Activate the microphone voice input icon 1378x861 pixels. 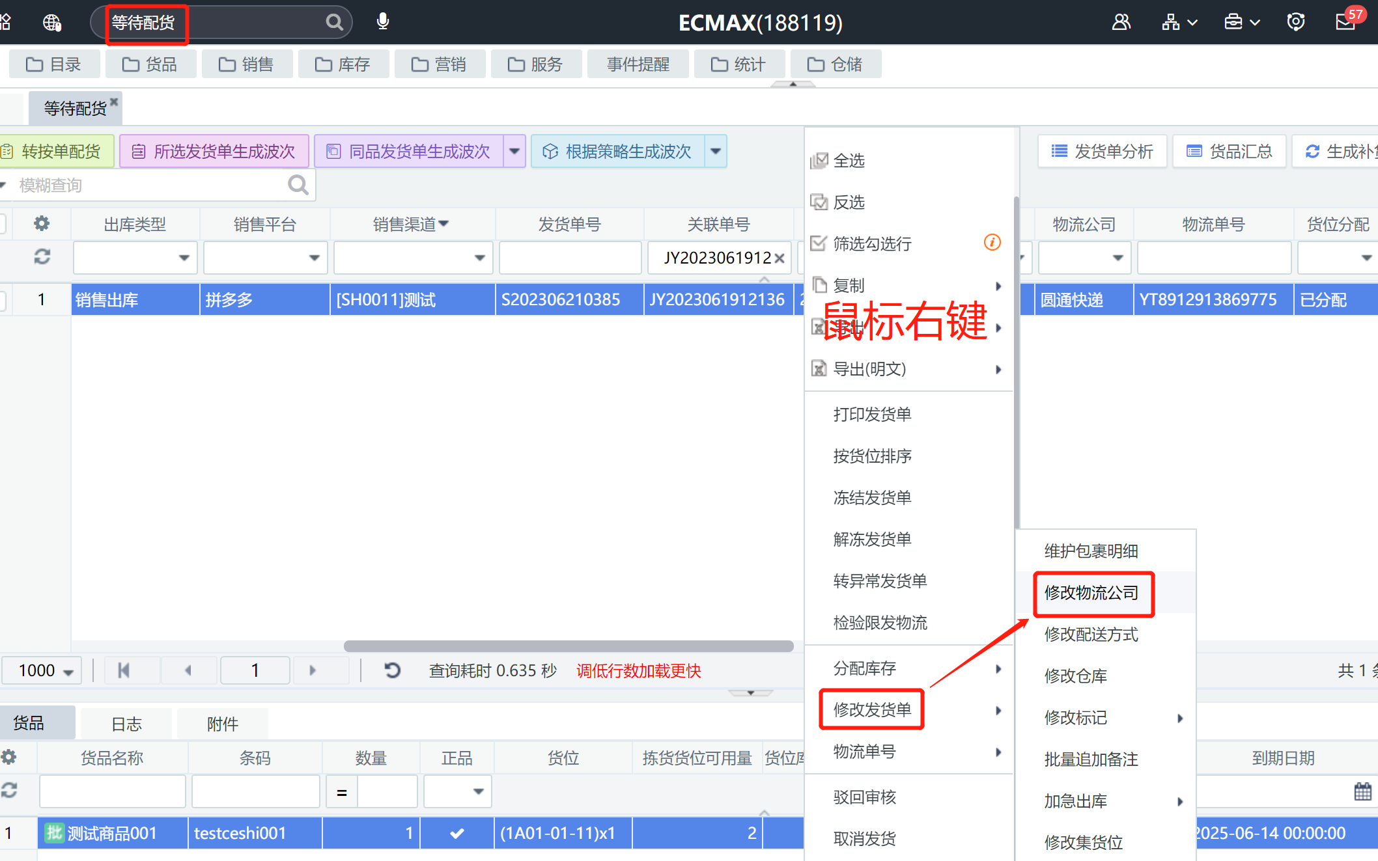383,21
